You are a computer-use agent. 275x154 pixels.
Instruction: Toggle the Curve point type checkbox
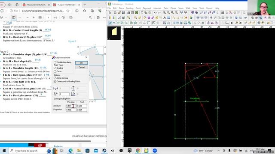tap(55, 71)
